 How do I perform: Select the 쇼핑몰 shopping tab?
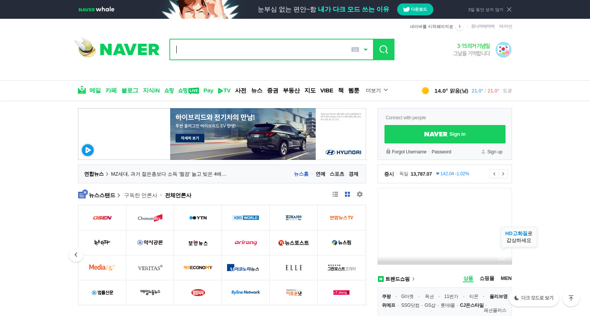487,278
